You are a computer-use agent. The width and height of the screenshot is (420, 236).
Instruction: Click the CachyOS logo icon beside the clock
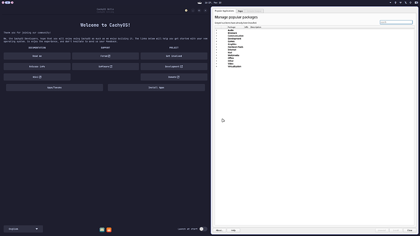tap(200, 2)
